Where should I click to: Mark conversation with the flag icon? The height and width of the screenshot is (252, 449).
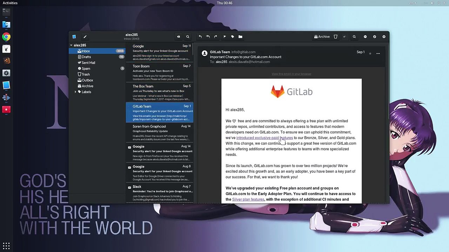click(224, 36)
